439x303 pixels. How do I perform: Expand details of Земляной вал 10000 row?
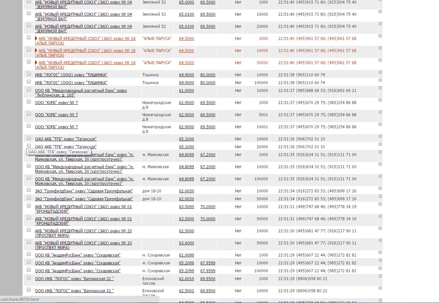click(380, 12)
